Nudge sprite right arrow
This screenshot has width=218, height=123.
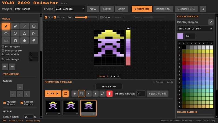(27, 94)
